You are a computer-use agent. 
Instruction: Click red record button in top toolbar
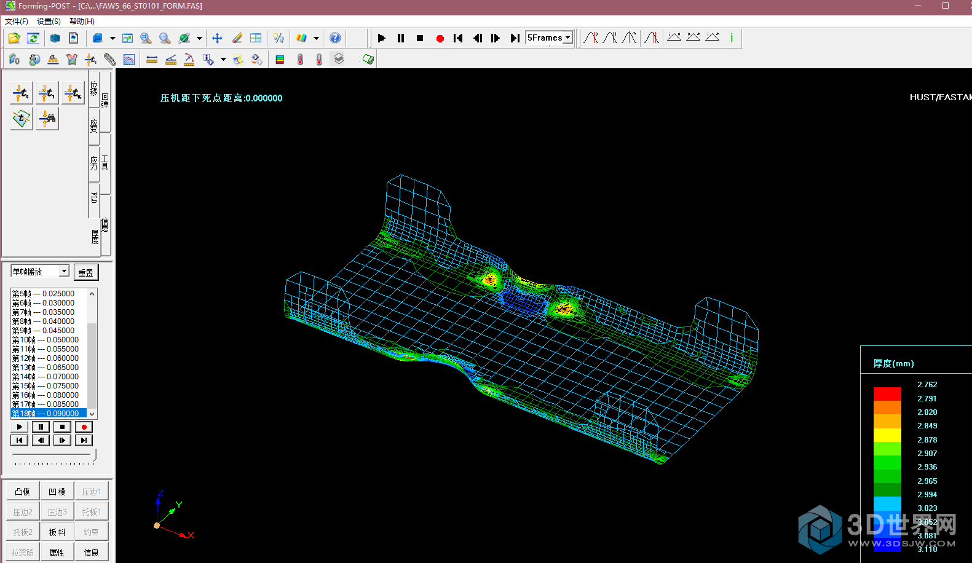pyautogui.click(x=440, y=38)
